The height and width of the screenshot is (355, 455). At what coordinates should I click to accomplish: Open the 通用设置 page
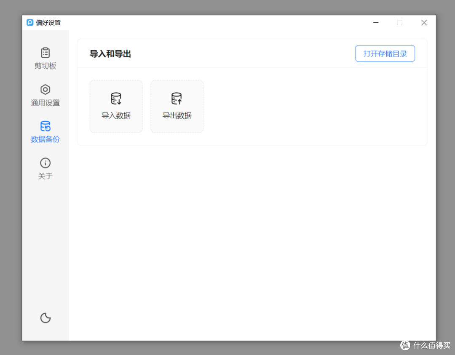pyautogui.click(x=45, y=96)
